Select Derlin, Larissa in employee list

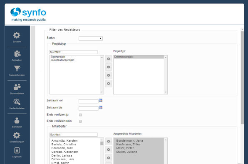pos(62,155)
